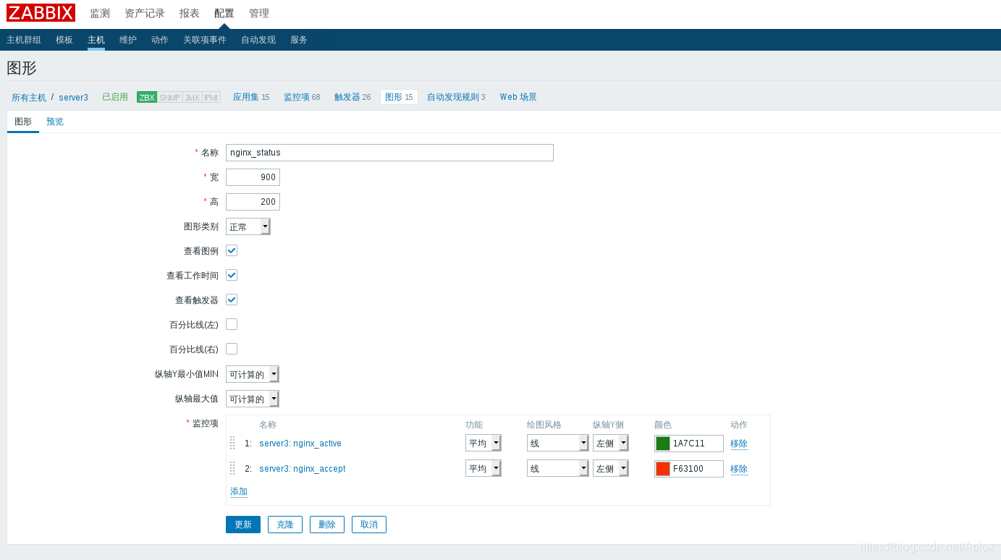The height and width of the screenshot is (560, 1001).
Task: Click the 克隆 button
Action: [x=285, y=525]
